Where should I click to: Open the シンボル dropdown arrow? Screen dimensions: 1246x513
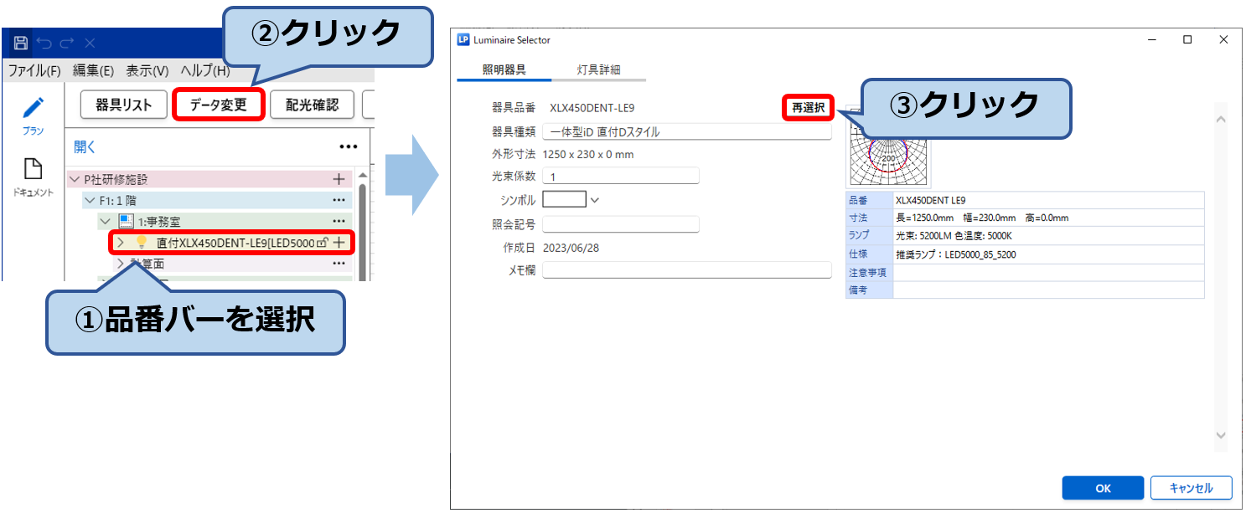[x=595, y=200]
